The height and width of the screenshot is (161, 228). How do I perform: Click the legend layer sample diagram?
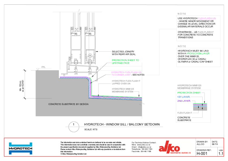200,107
